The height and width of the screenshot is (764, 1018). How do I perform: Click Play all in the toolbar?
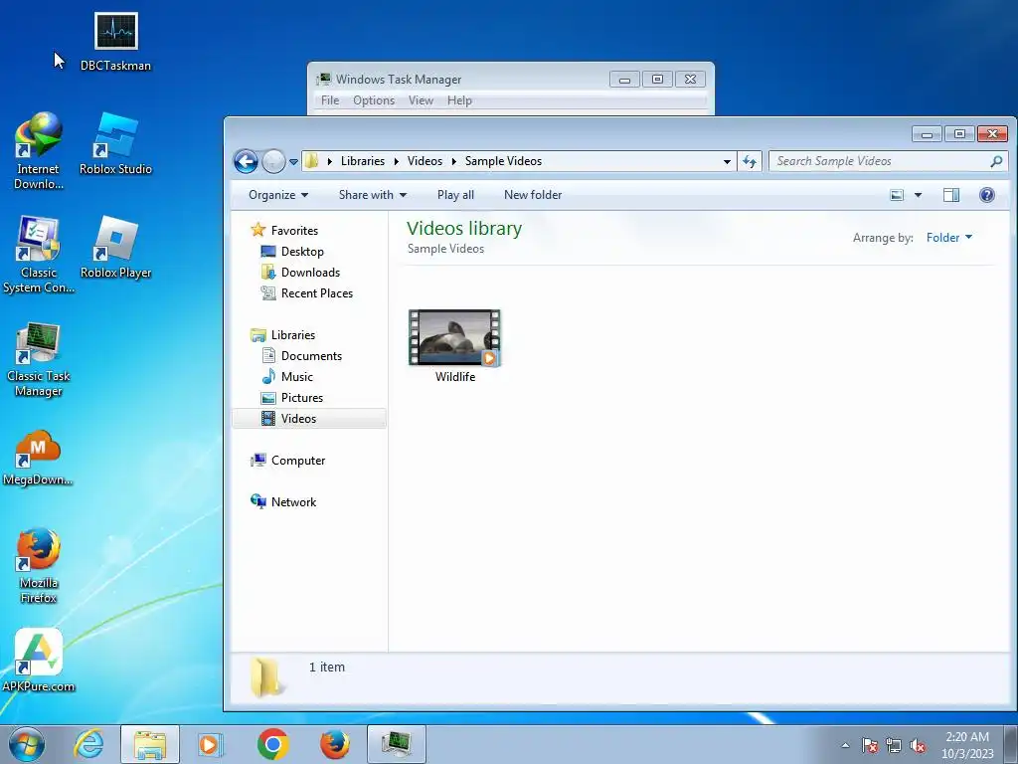pos(455,195)
